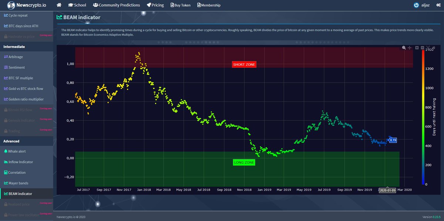The width and height of the screenshot is (444, 221).
Task: Click the LONG ZONE label
Action: coord(244,162)
